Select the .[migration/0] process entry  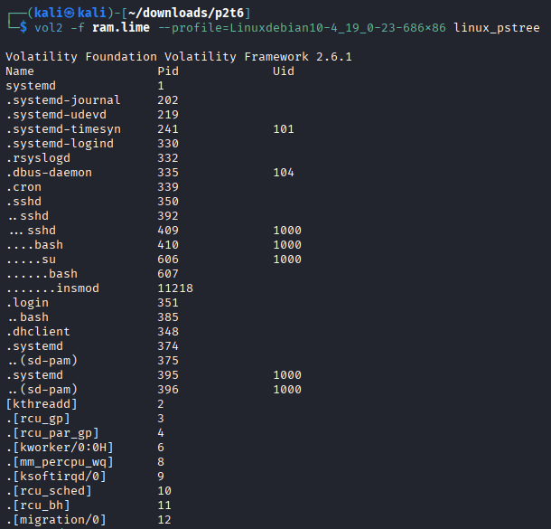coord(56,519)
